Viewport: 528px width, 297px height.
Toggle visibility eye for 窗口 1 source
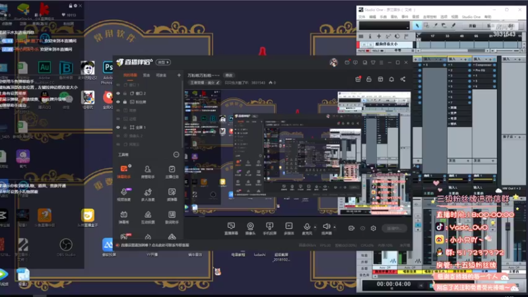(118, 85)
